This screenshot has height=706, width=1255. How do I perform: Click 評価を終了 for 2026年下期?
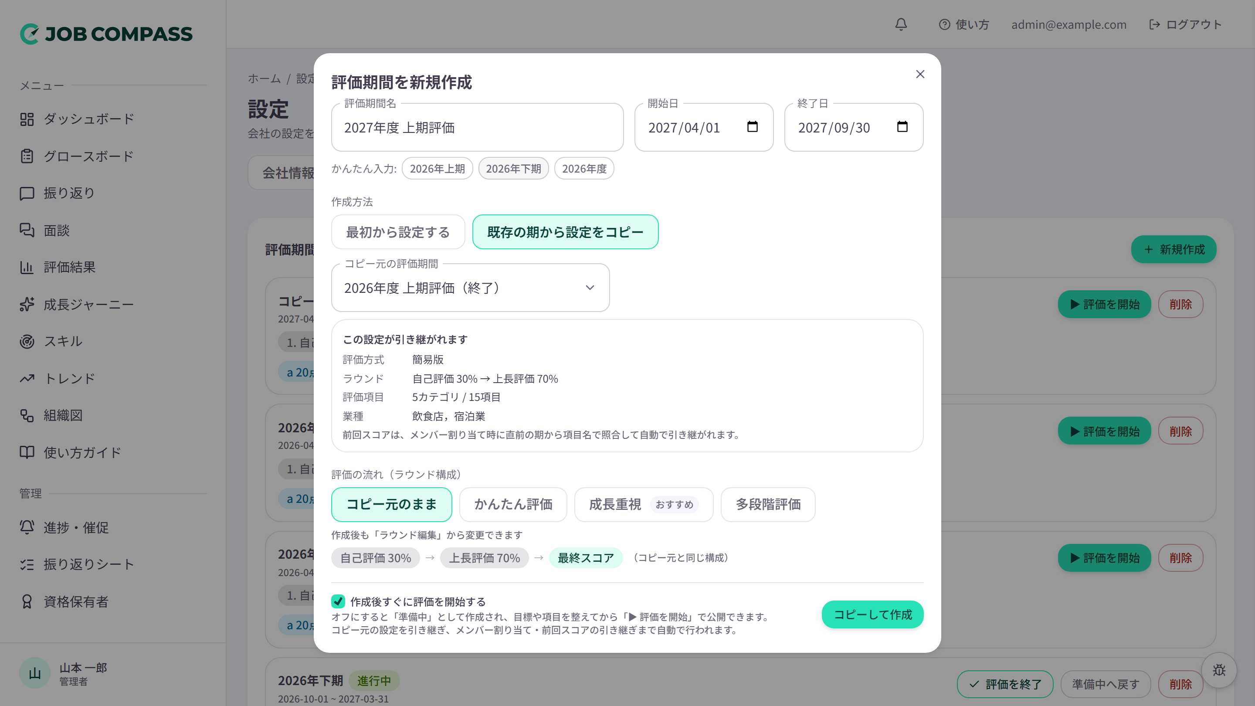coord(1004,684)
